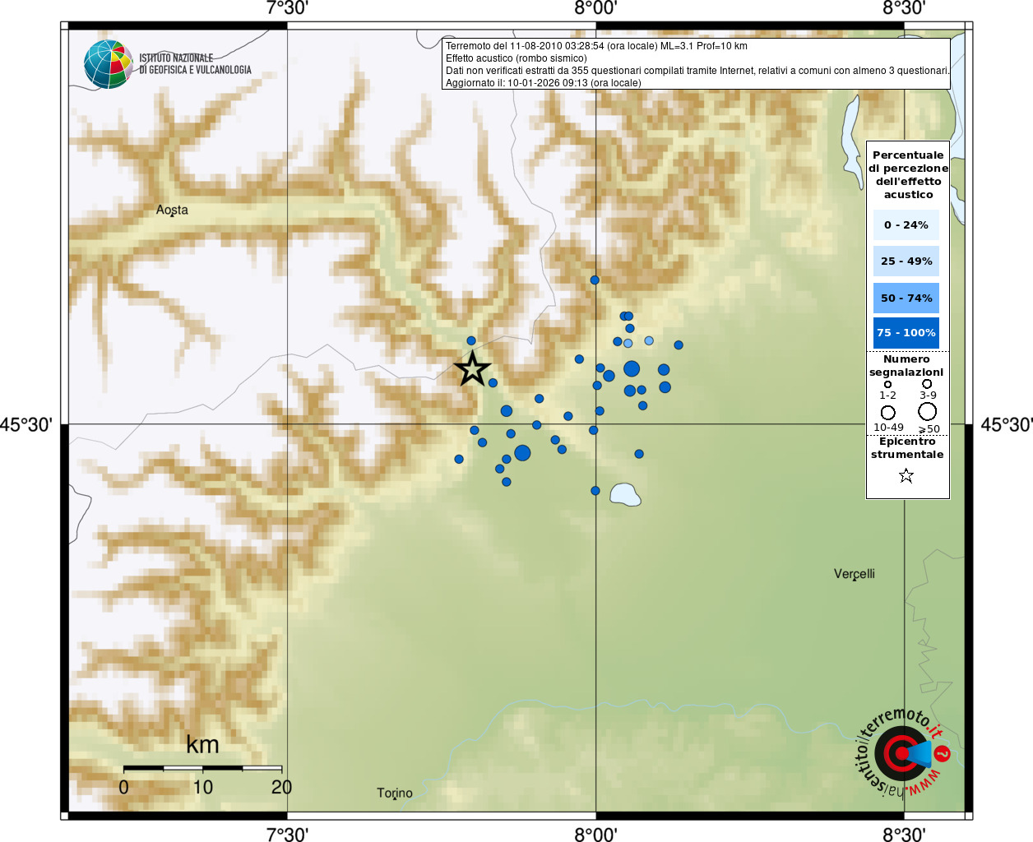Click the largest legend circle for ≥50 reports
Screen dimensions: 1033x842
coord(928,411)
